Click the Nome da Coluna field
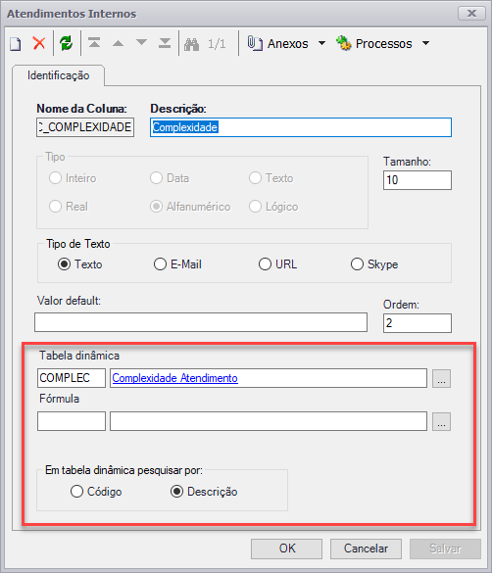Viewport: 492px width, 573px height. coord(85,127)
